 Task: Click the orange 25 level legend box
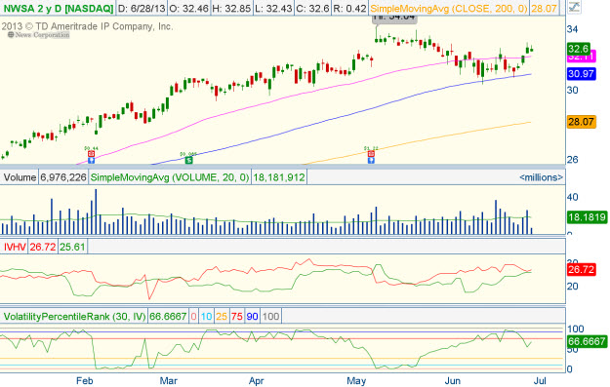pyautogui.click(x=222, y=316)
